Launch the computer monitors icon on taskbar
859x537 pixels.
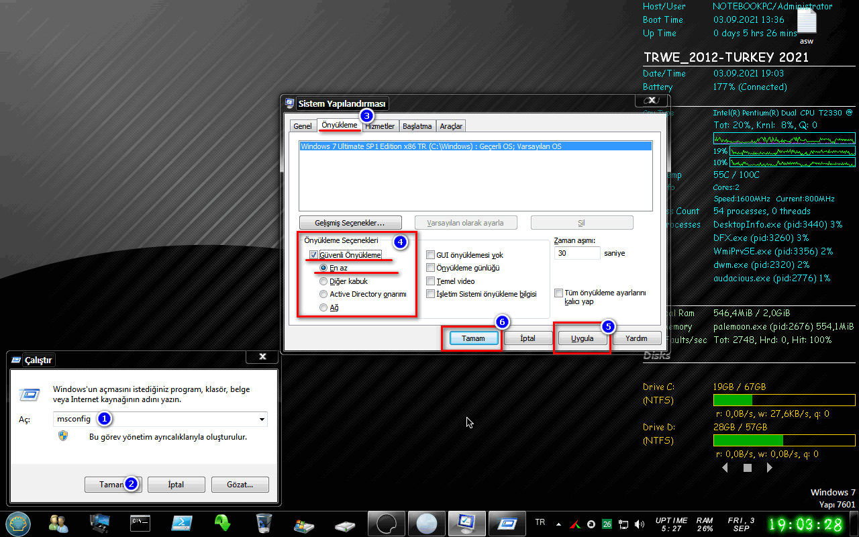[x=99, y=523]
